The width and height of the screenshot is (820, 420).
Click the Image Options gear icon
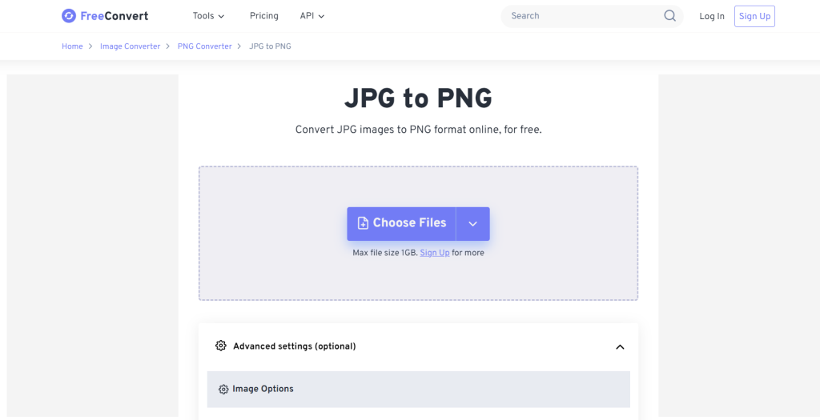(223, 390)
